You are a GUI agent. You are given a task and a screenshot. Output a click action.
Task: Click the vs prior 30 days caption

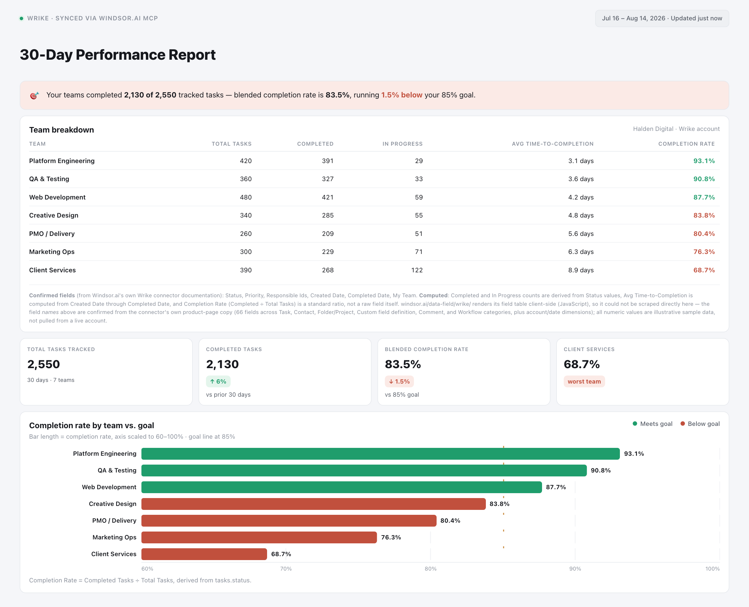228,395
